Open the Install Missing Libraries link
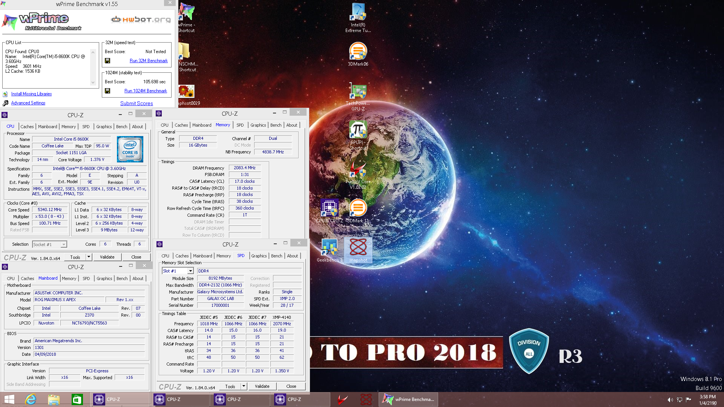This screenshot has height=407, width=724. click(31, 94)
